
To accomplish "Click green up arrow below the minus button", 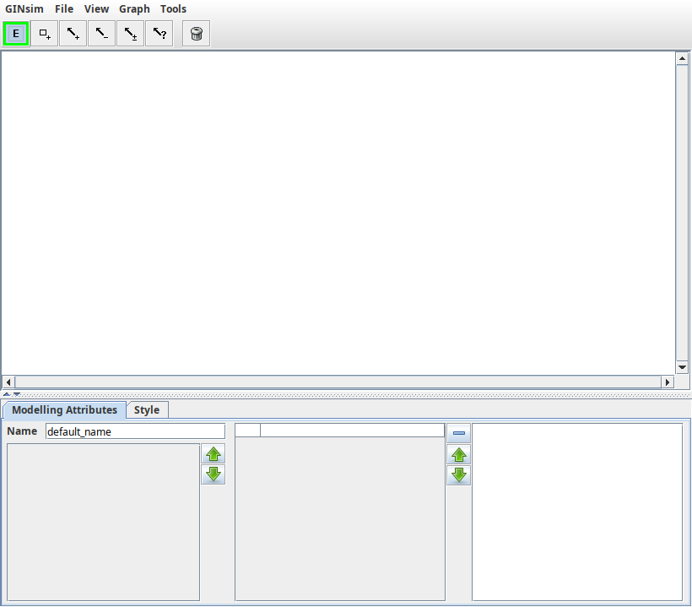I will click(x=459, y=455).
